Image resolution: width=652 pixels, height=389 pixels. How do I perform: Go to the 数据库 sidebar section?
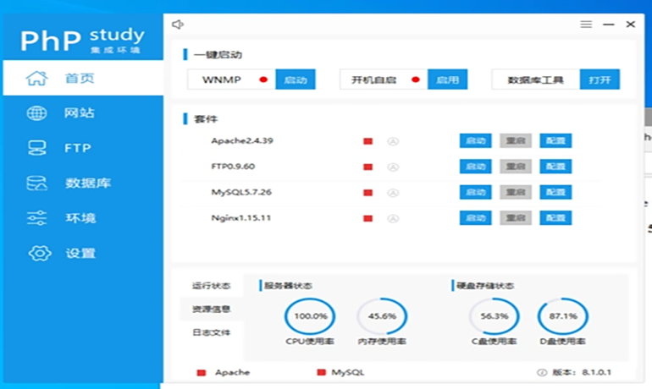point(88,184)
